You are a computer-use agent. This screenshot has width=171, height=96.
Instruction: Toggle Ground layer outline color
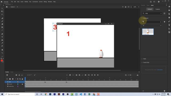point(18,84)
